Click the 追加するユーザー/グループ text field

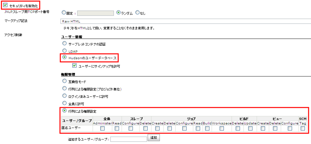pyautogui.click(x=129, y=139)
